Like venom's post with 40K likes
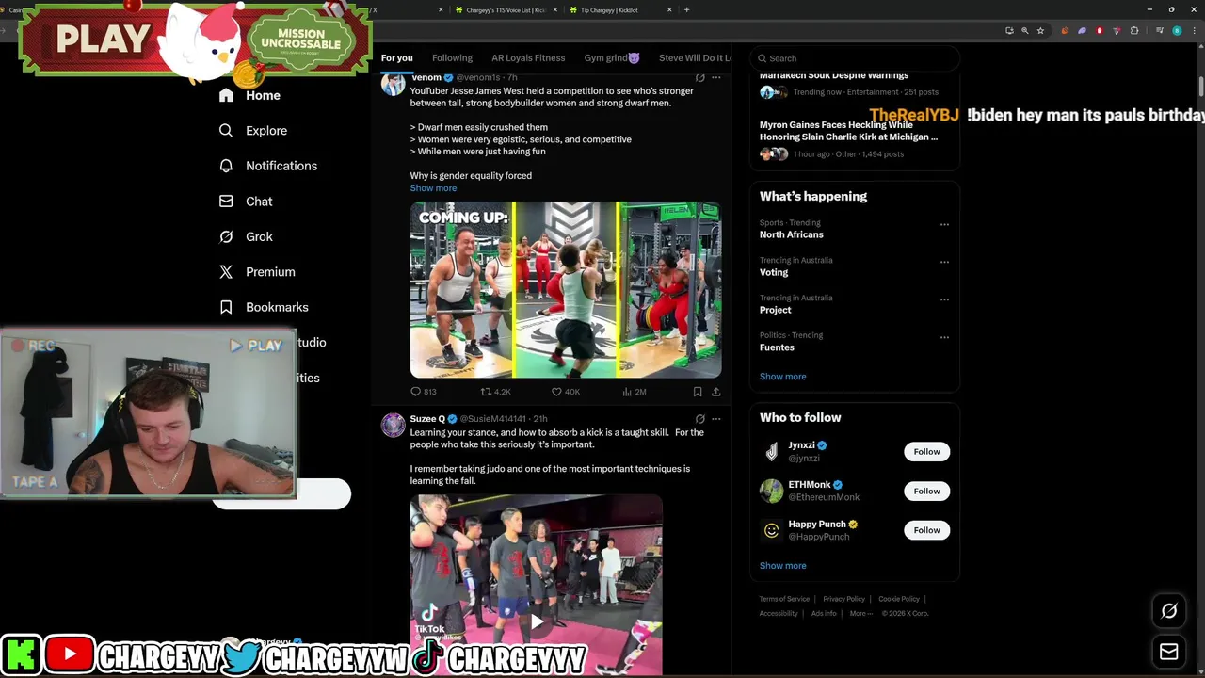The width and height of the screenshot is (1205, 678). (x=565, y=392)
